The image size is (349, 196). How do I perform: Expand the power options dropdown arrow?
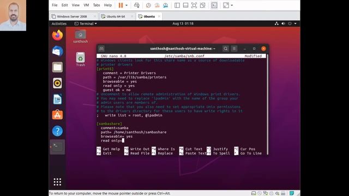click(x=127, y=5)
